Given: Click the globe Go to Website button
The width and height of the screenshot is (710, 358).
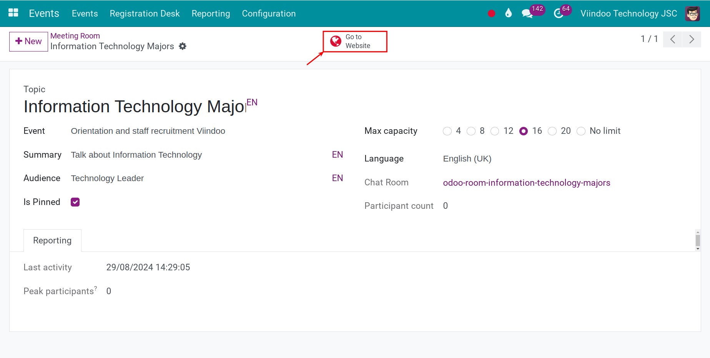Looking at the screenshot, I should [355, 41].
